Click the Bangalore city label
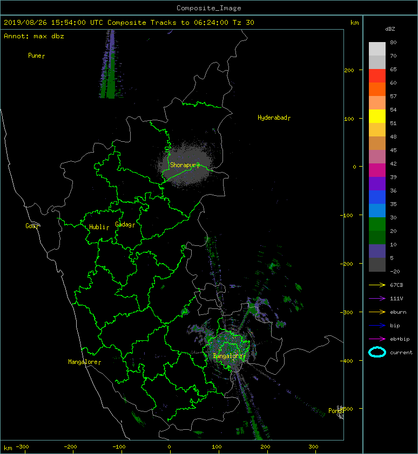The height and width of the screenshot is (454, 418). [229, 356]
